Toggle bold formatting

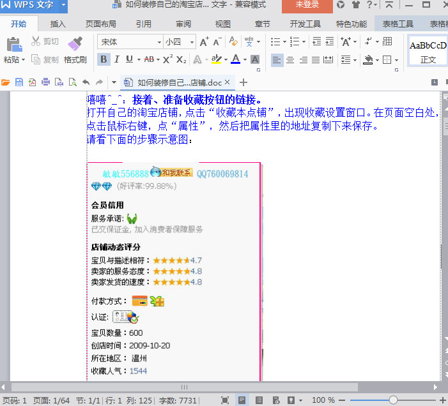[104, 59]
